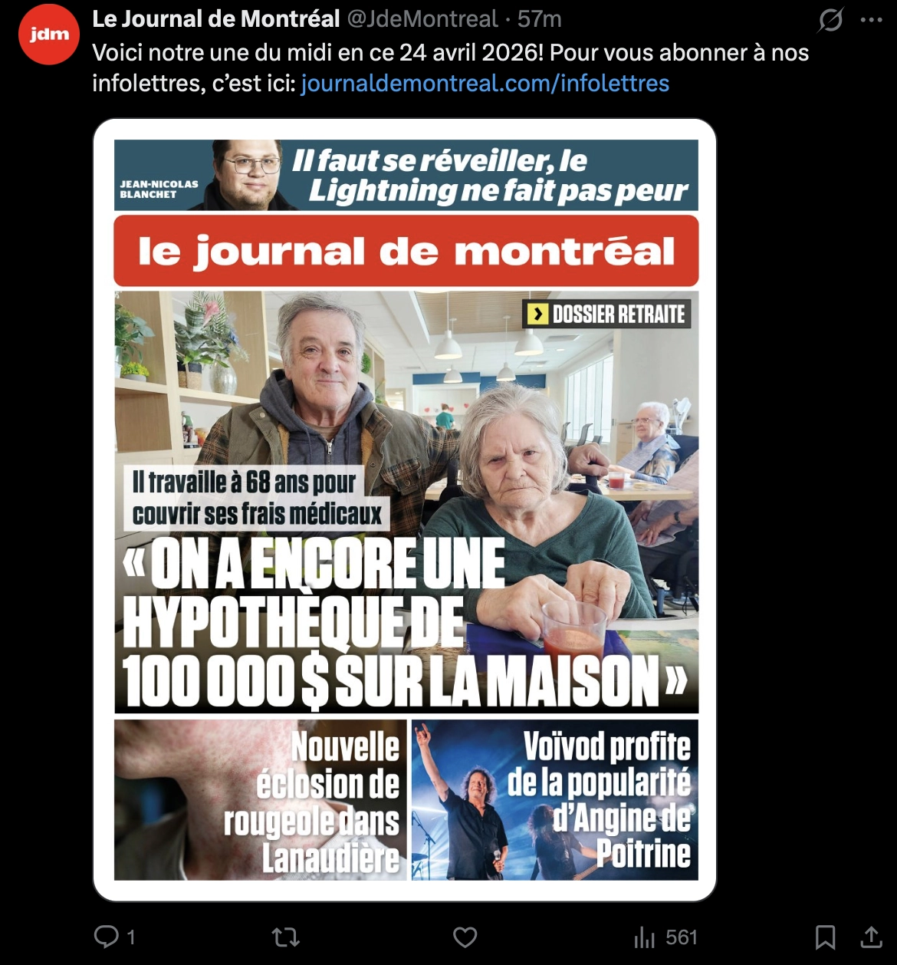
Task: Follow the journaldemontreal.com/infolettres link
Action: click(485, 83)
